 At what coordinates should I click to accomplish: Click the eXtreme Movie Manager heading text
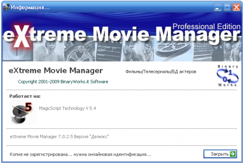pyautogui.click(x=56, y=71)
